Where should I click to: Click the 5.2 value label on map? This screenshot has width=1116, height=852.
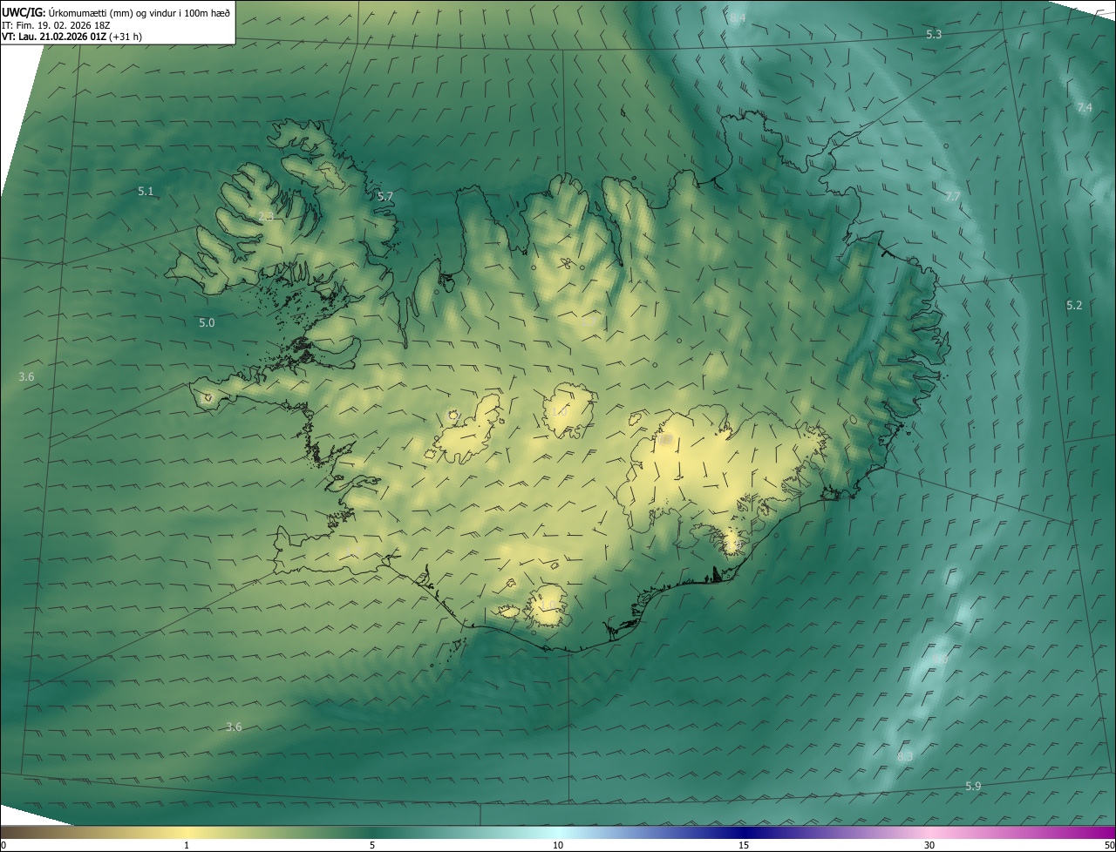point(1074,305)
